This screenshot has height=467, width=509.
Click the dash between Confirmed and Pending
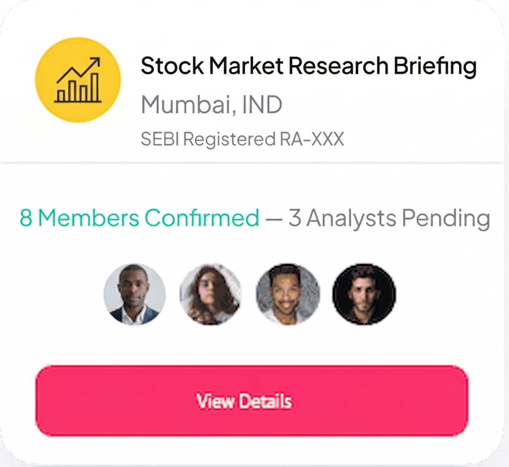tap(274, 218)
